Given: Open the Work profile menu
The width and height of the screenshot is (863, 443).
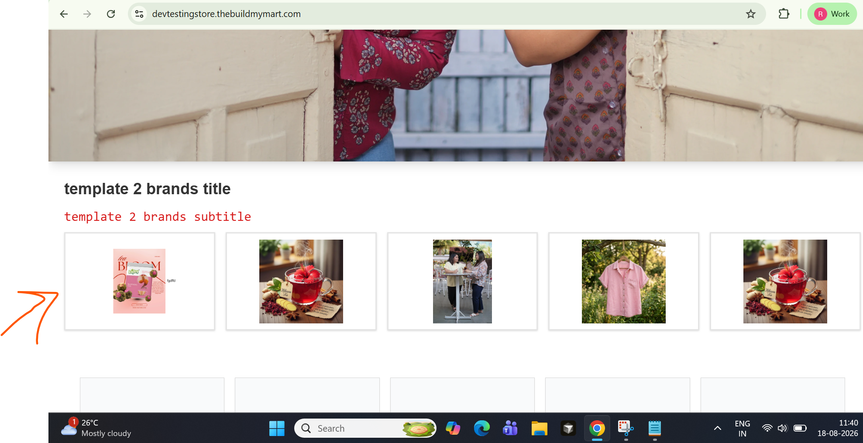Looking at the screenshot, I should (832, 14).
